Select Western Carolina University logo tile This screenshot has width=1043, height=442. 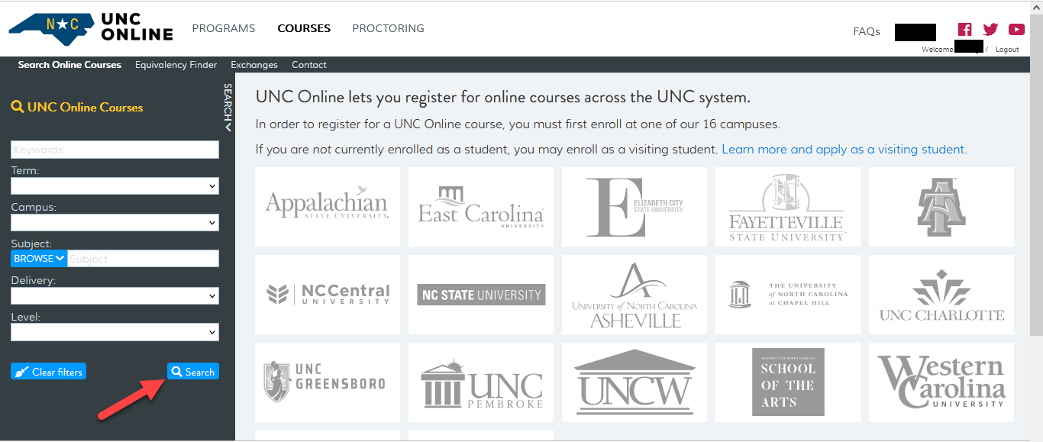pos(941,382)
